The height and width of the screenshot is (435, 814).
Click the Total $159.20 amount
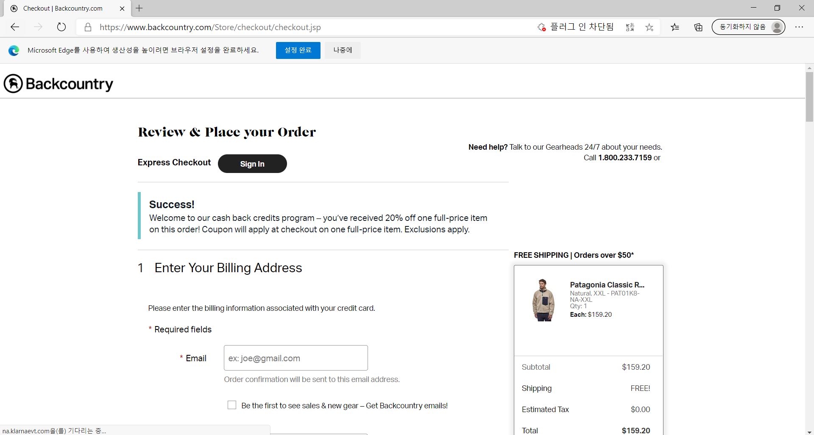[636, 430]
